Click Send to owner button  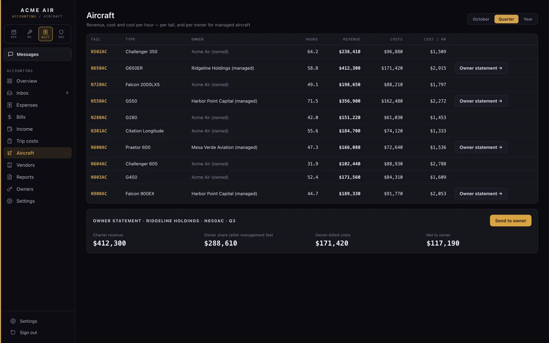pyautogui.click(x=511, y=221)
